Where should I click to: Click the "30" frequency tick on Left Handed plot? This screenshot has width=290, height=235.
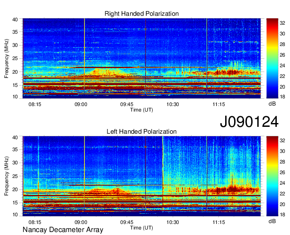pyautogui.click(x=15, y=163)
